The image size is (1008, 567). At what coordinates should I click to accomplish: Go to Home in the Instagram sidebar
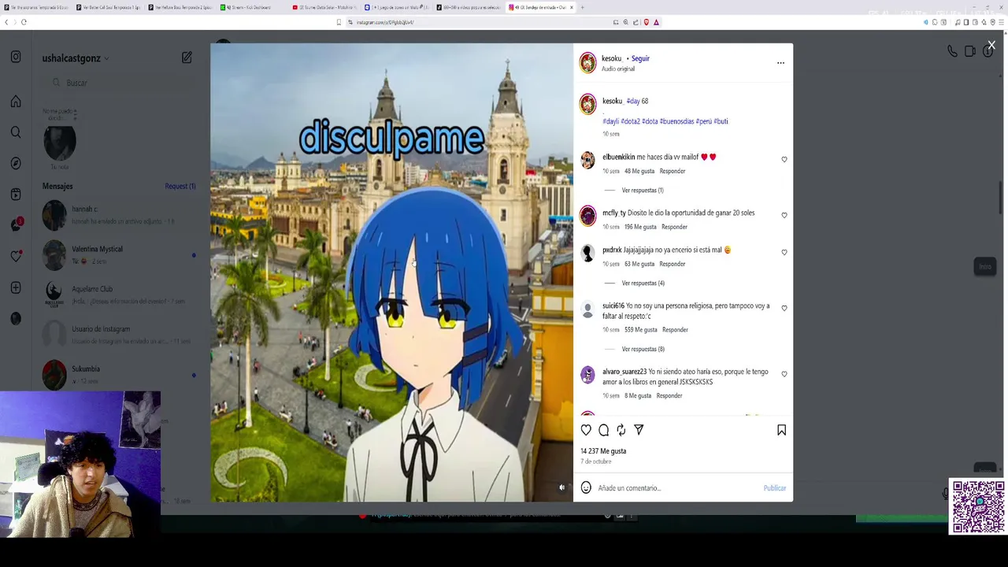(16, 102)
